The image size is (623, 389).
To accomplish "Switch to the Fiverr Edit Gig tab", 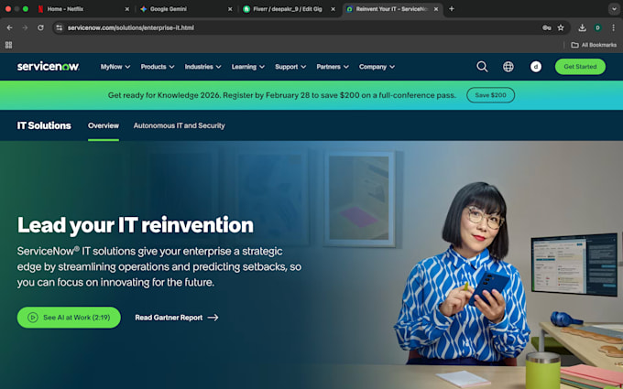I will [x=288, y=9].
